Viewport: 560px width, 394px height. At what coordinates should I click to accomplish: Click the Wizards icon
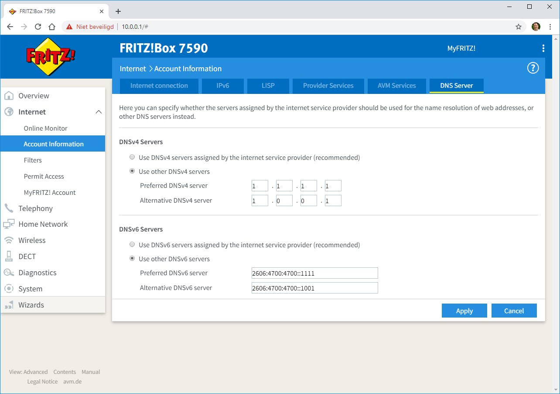coord(9,305)
